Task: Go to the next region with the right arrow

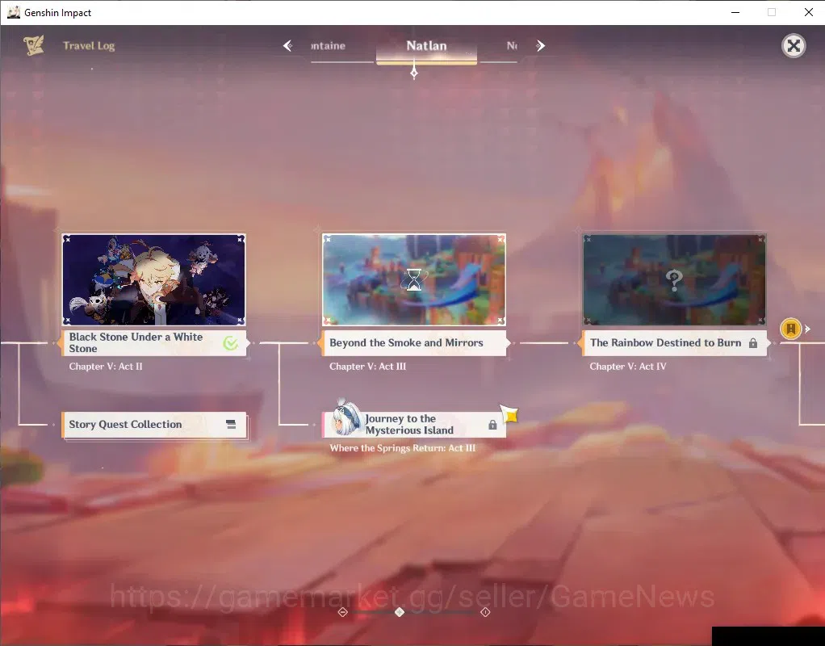Action: pos(540,46)
